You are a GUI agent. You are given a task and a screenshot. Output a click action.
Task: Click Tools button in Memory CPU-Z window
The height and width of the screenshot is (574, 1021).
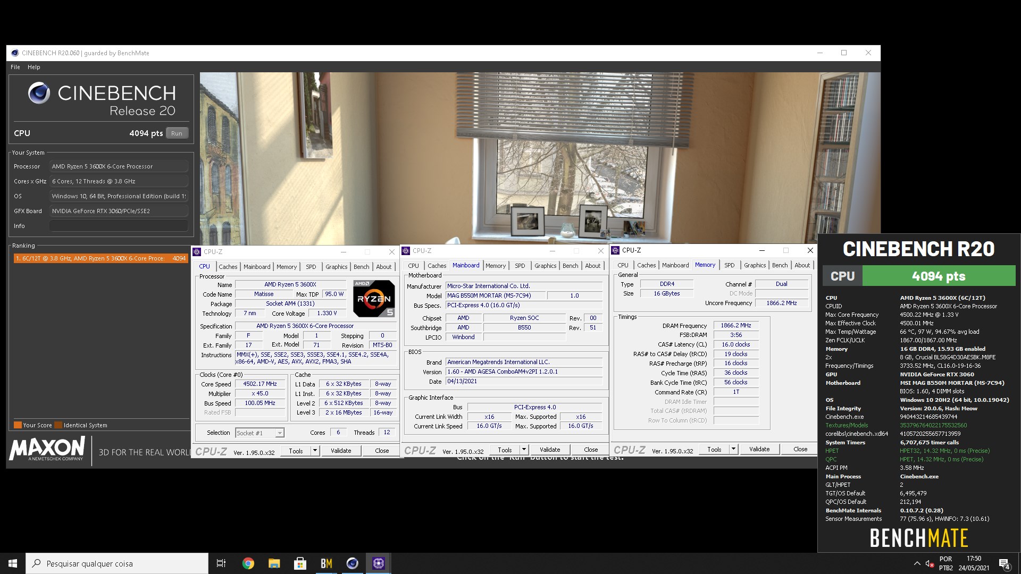715,449
